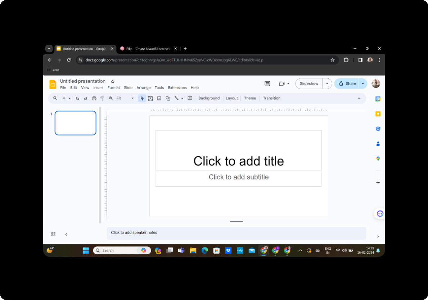
Task: Open the Slide menu
Action: tap(128, 87)
